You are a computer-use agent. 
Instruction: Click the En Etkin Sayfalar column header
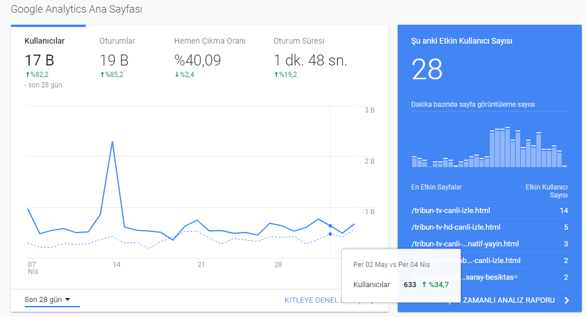436,187
